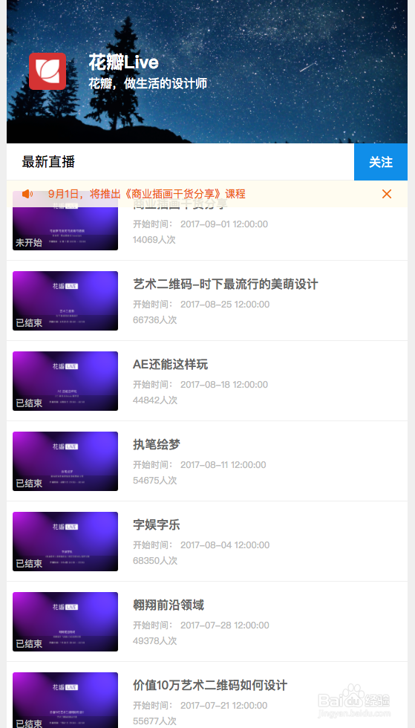Click the 49378人次 view count

[155, 641]
